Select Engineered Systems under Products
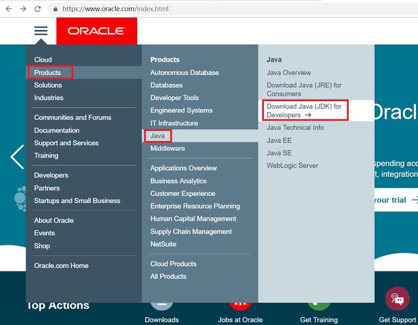This screenshot has width=418, height=325. 182,110
